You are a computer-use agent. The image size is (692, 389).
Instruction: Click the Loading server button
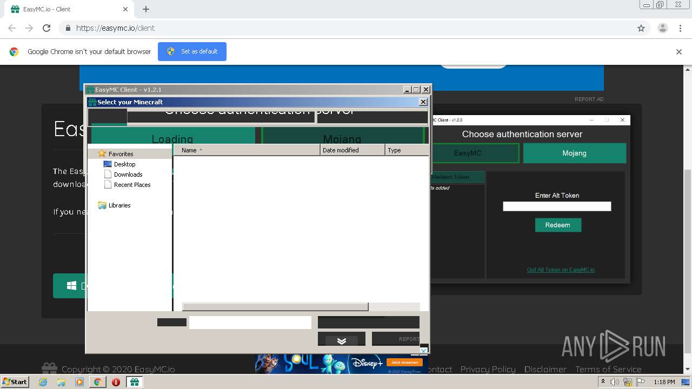click(x=172, y=136)
